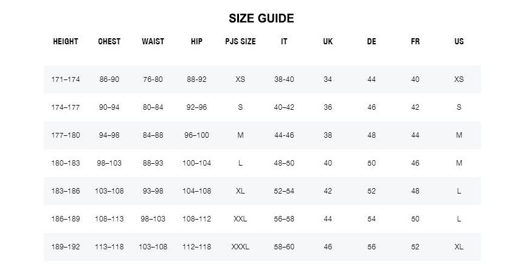
Task: Click the 113–118 chest measurement
Action: pyautogui.click(x=109, y=247)
